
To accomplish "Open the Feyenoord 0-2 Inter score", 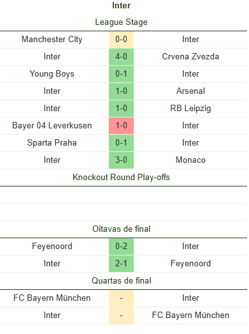I will [121, 247].
